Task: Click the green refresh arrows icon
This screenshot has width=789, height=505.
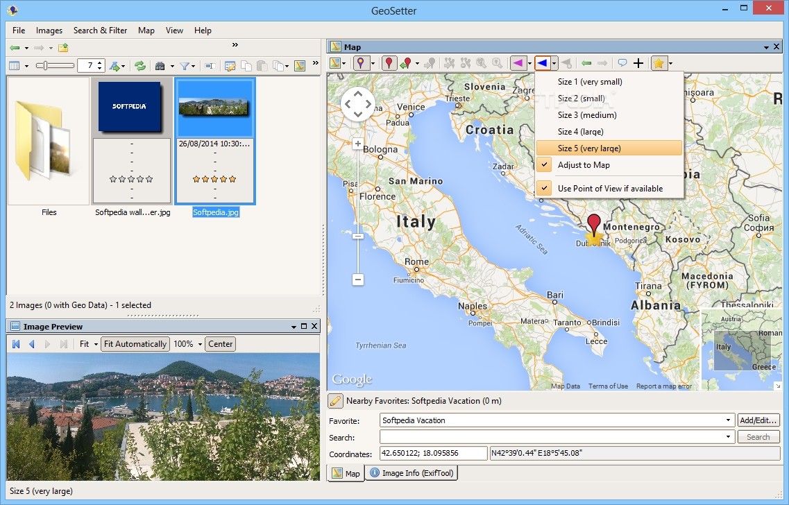Action: coord(140,65)
